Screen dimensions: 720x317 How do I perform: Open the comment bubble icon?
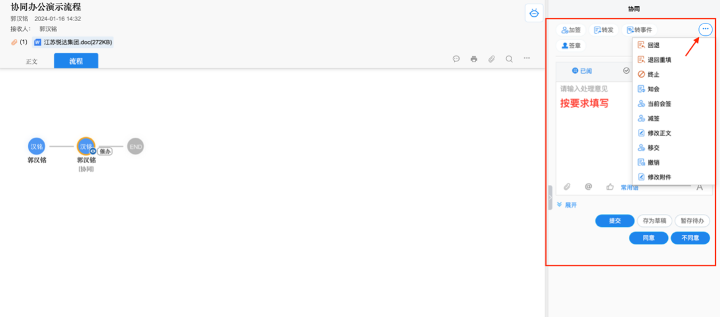pyautogui.click(x=456, y=59)
